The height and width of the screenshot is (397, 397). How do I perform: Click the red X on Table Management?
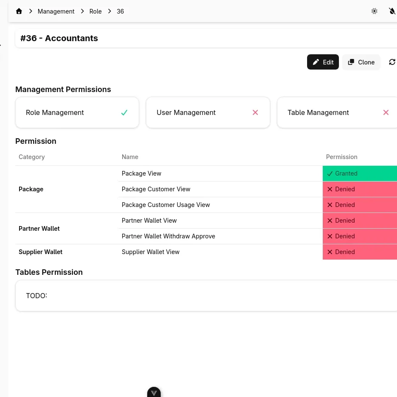pyautogui.click(x=386, y=112)
